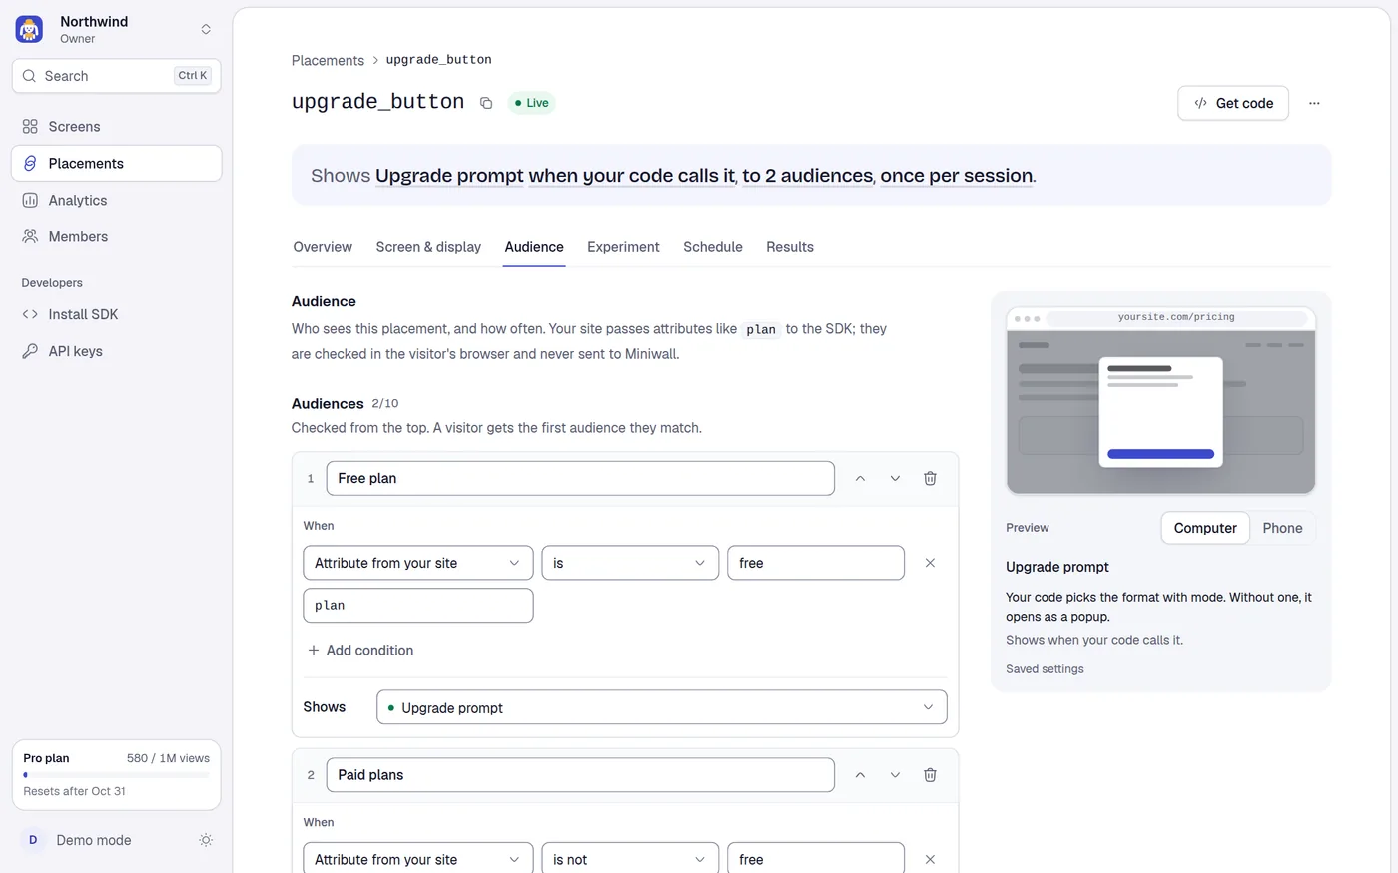The width and height of the screenshot is (1398, 873).
Task: Click the Demo mode avatar D
Action: point(33,840)
